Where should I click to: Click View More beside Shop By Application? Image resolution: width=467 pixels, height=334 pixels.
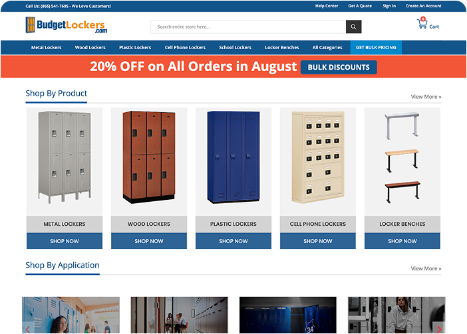tap(426, 269)
